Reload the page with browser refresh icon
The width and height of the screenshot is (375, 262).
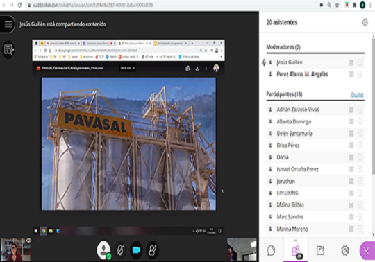pyautogui.click(x=20, y=5)
